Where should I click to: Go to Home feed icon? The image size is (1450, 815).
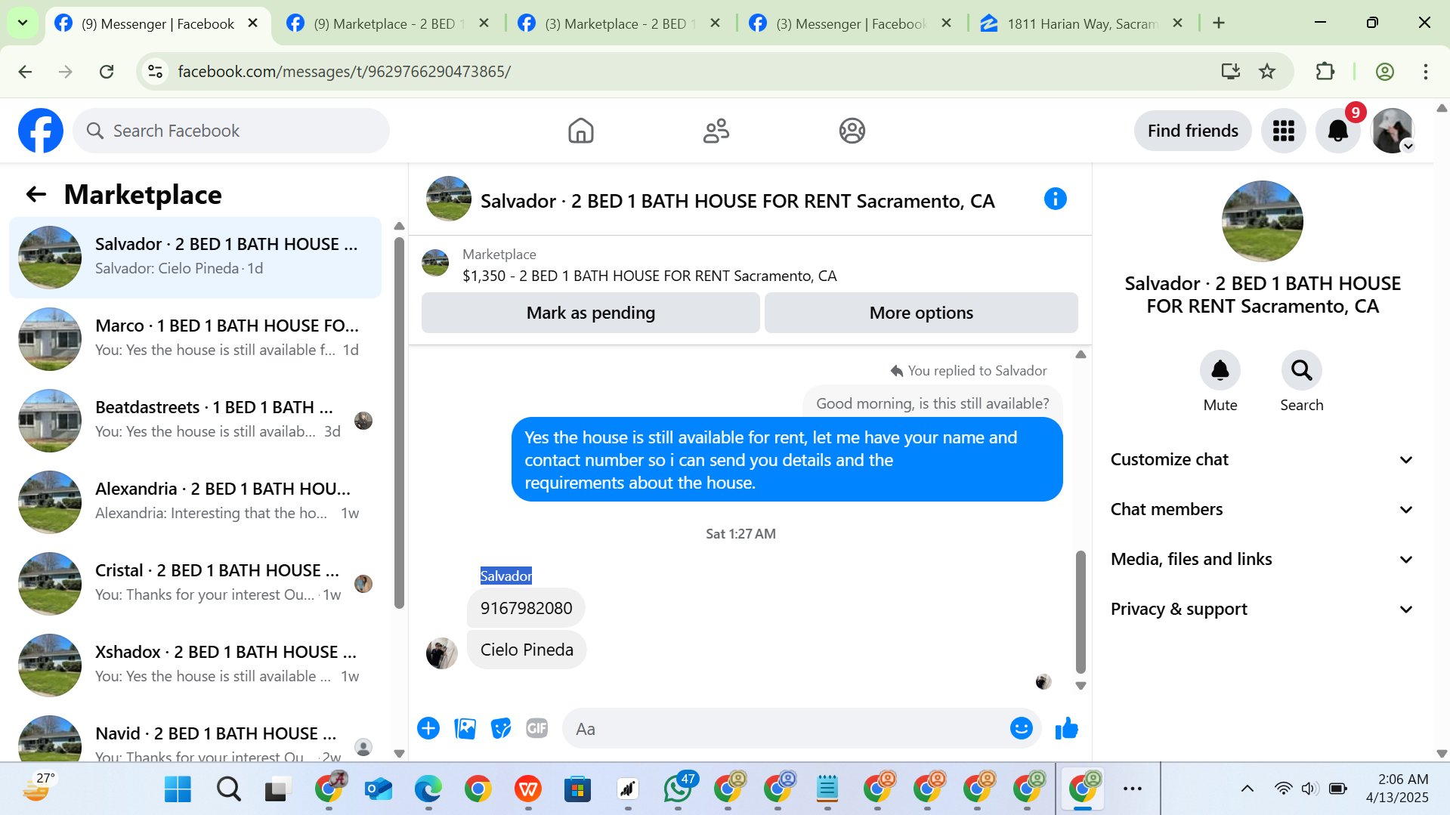tap(580, 131)
